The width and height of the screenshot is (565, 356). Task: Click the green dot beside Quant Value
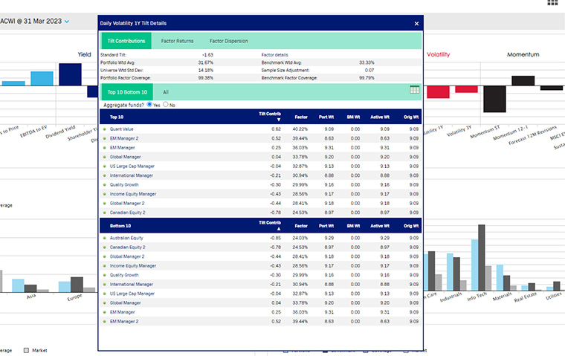click(105, 129)
